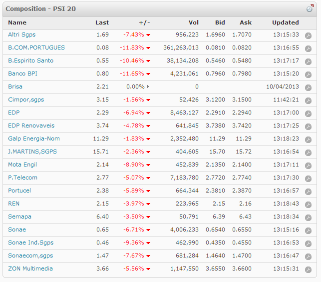This screenshot has height=282, width=321.
Task: Click the 361,263,013 volume value
Action: (181, 47)
